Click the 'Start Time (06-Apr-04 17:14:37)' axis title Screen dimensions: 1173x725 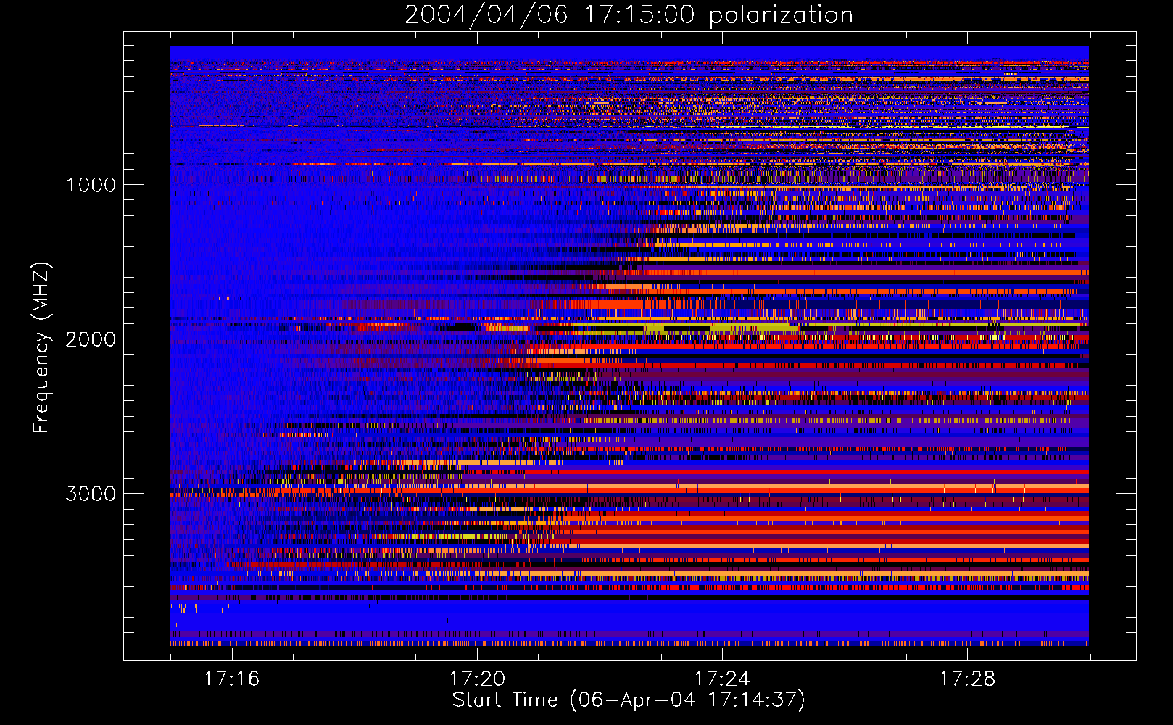pos(629,700)
